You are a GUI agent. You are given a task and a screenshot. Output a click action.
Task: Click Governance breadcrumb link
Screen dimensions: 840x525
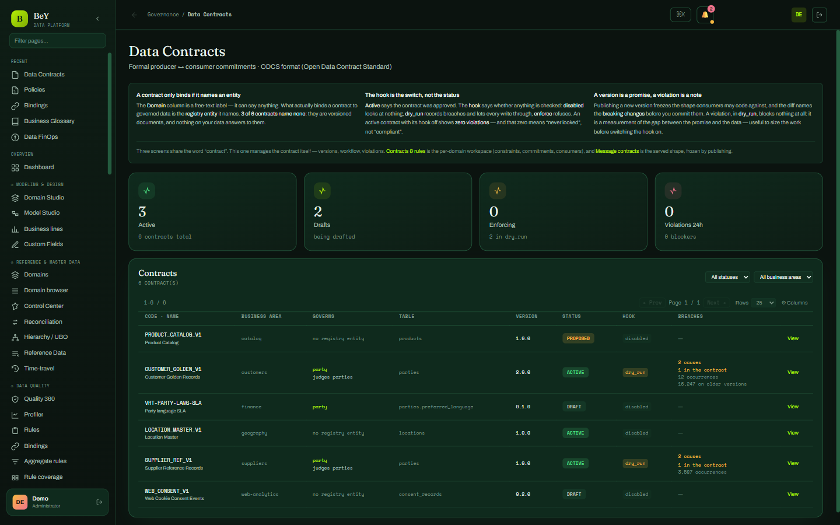(x=163, y=15)
